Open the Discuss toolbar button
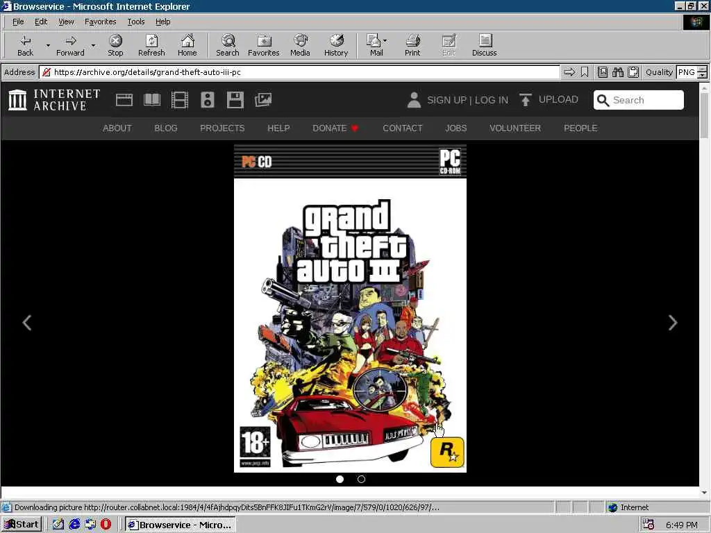Viewport: 711px width, 533px height. point(484,45)
